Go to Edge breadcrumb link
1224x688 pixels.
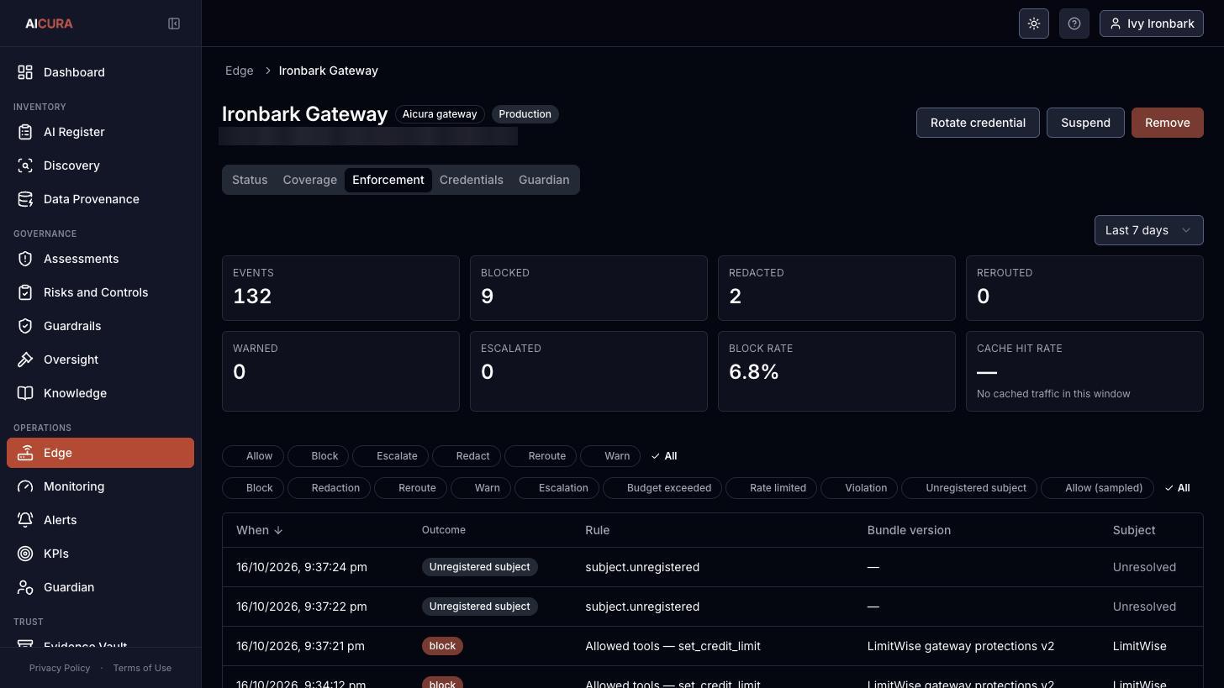click(x=240, y=71)
